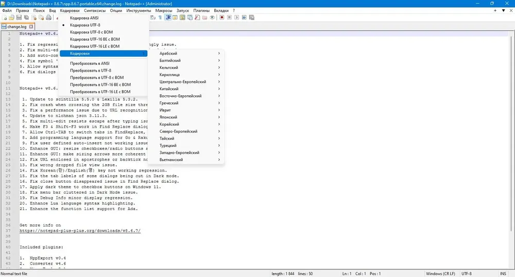Expand Центрально-Европейский submenu
The image size is (515, 277).
186,82
